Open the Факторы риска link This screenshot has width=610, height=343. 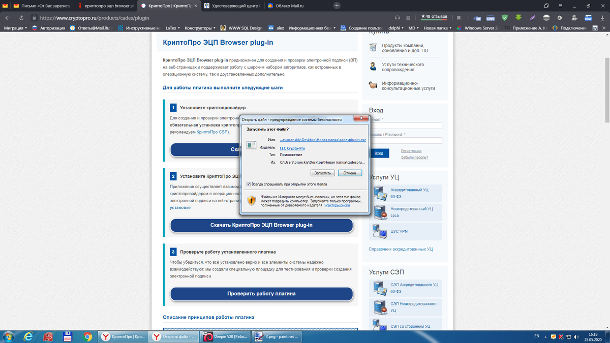pyautogui.click(x=337, y=205)
